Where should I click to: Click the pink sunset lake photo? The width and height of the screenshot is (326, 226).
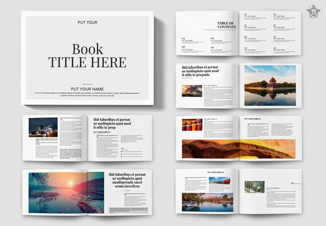[x=66, y=193]
